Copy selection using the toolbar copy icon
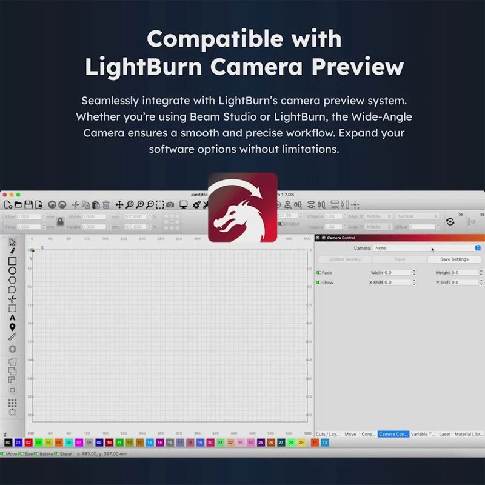This screenshot has width=485, height=485. 85,204
